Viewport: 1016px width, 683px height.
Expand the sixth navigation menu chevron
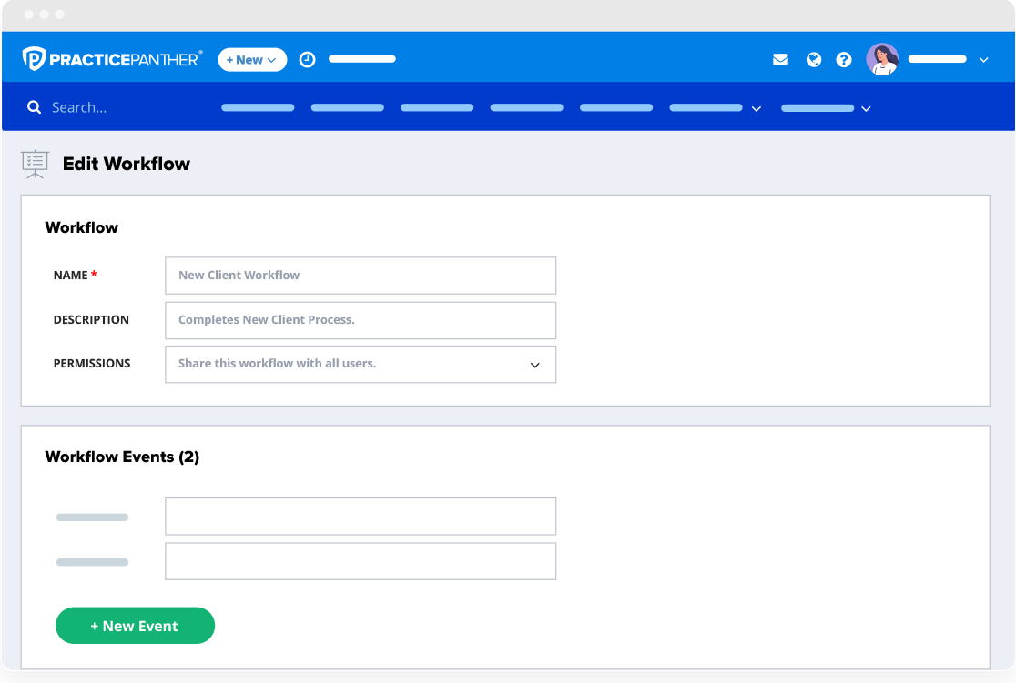pos(756,108)
